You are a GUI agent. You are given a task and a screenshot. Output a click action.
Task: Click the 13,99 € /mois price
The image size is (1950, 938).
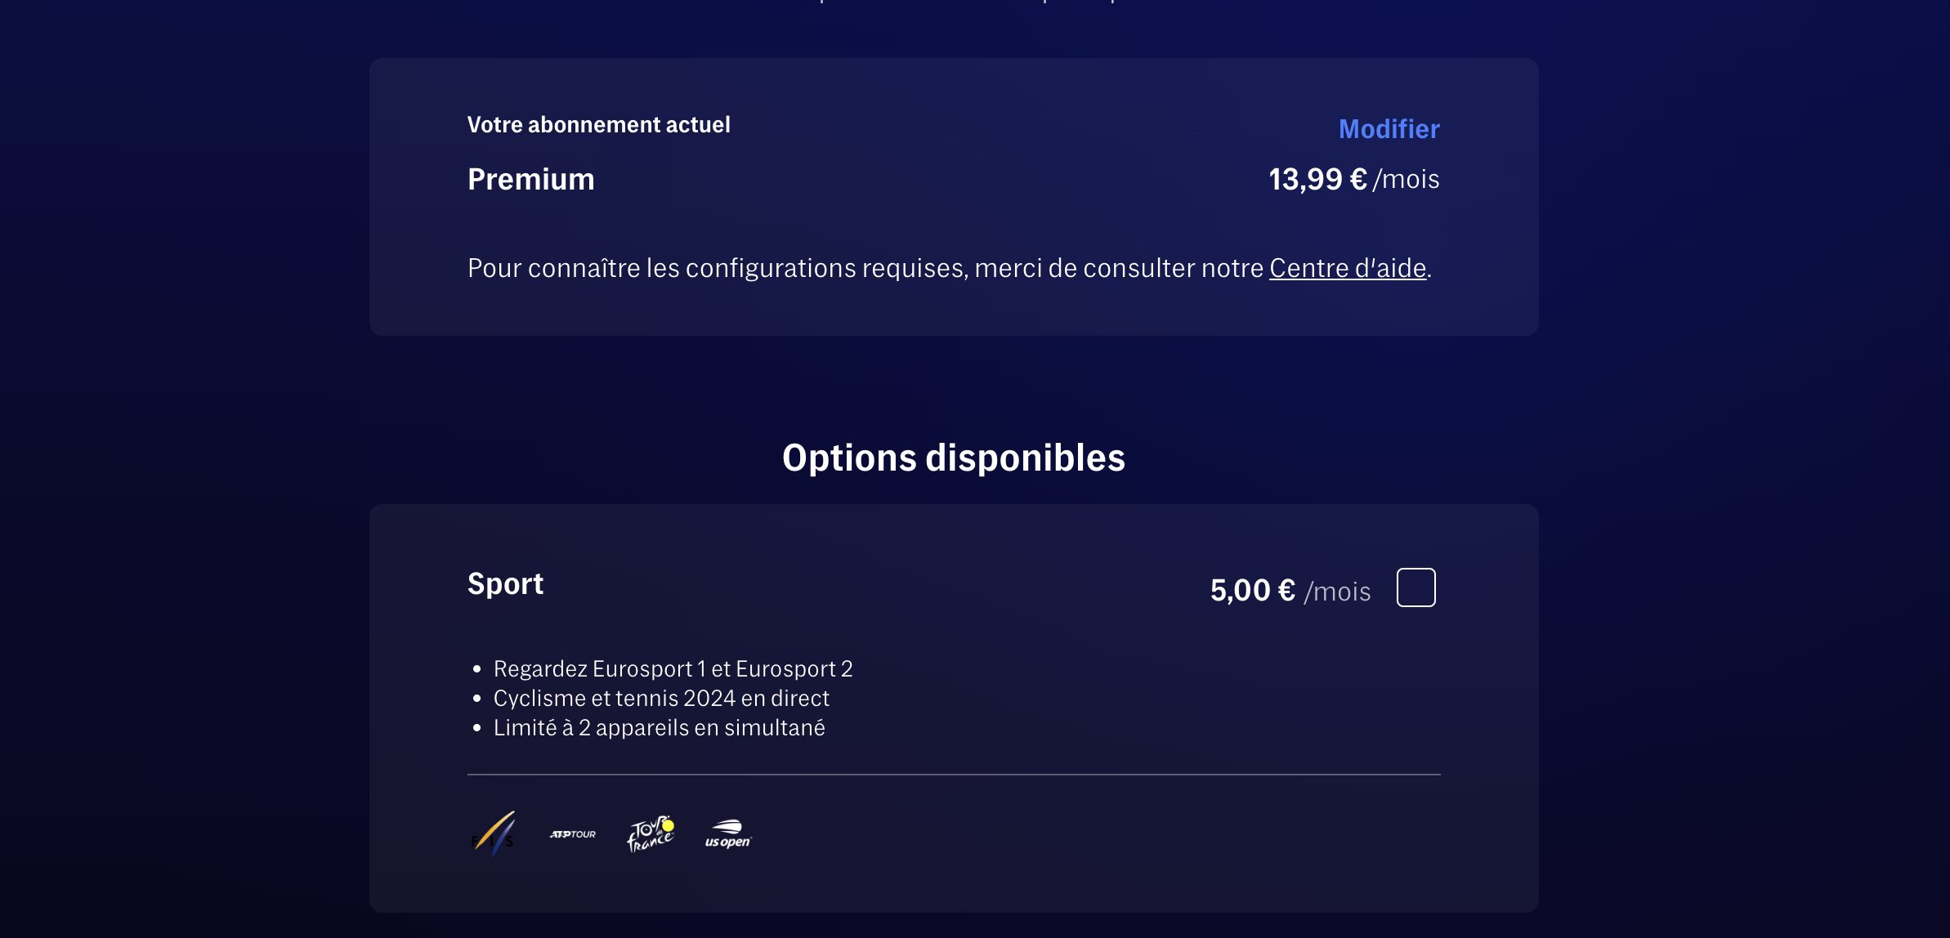coord(1353,179)
